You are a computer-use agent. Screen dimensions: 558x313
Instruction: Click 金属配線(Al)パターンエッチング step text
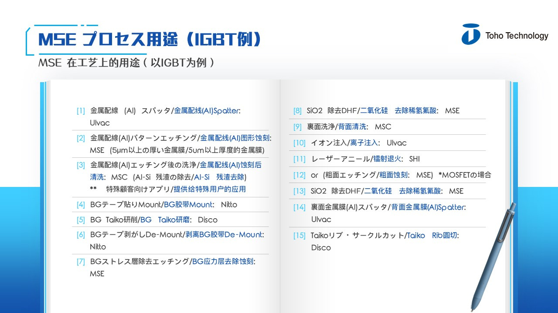click(143, 138)
